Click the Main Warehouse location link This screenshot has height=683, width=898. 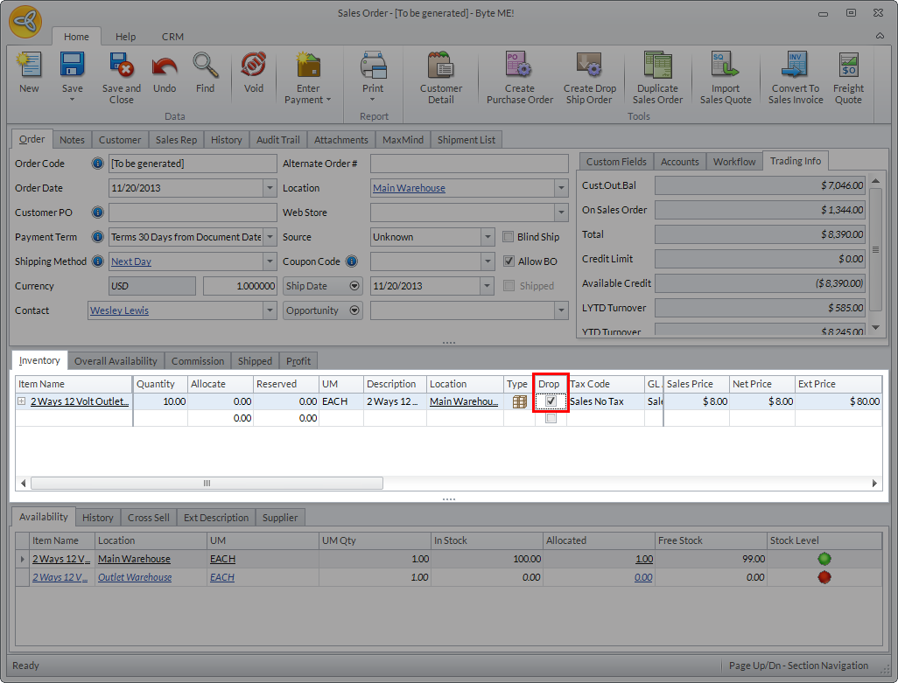click(409, 188)
